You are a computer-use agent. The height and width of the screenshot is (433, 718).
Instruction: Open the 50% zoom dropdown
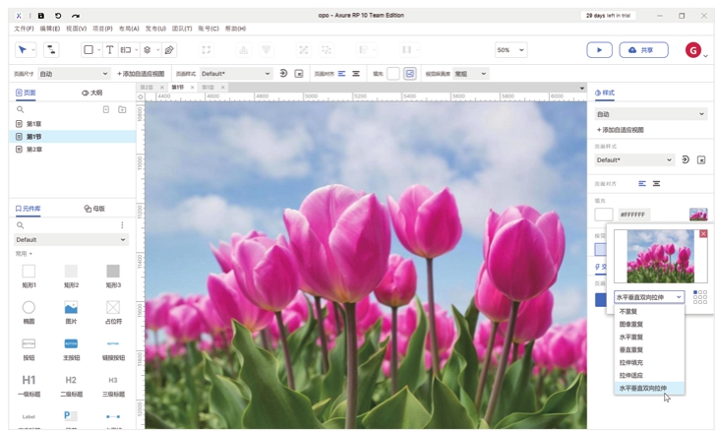[x=510, y=50]
